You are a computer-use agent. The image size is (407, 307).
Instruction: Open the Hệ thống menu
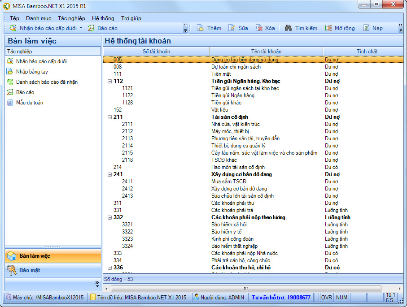click(x=103, y=18)
